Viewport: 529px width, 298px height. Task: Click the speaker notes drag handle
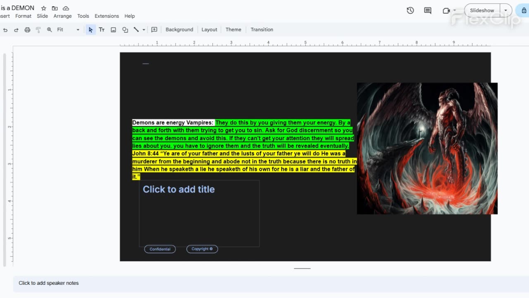[x=302, y=268]
